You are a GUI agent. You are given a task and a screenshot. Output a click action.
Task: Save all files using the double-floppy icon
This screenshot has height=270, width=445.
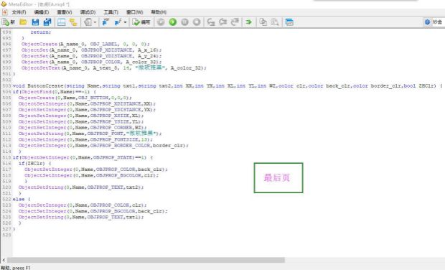tap(47, 22)
